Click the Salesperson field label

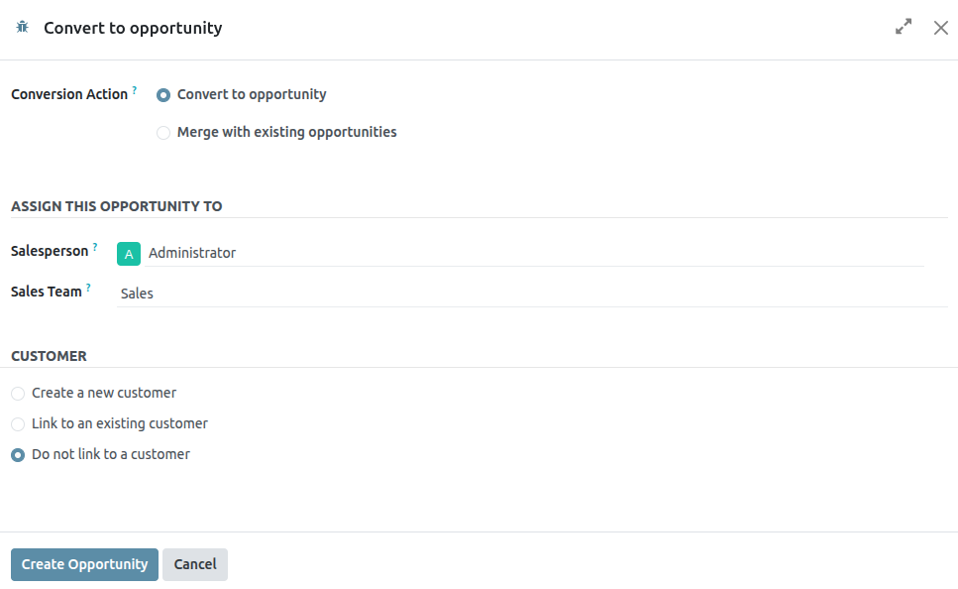50,252
